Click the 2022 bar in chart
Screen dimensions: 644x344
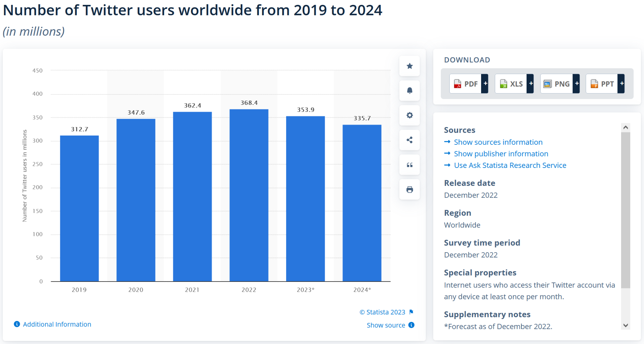pos(249,195)
